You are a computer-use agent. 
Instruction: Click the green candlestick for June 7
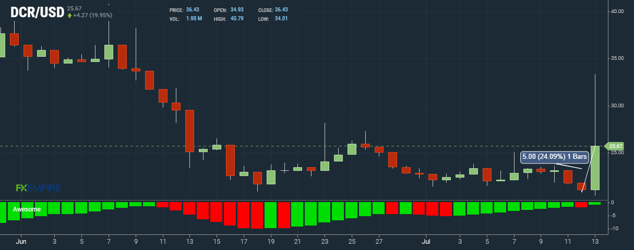click(109, 52)
